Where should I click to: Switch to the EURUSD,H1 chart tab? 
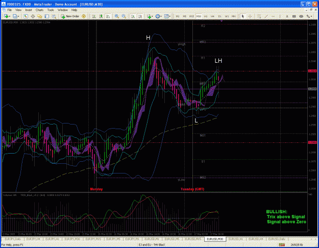click(236, 239)
